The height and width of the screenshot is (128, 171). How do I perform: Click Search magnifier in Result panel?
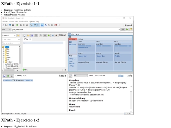[x=12, y=76]
